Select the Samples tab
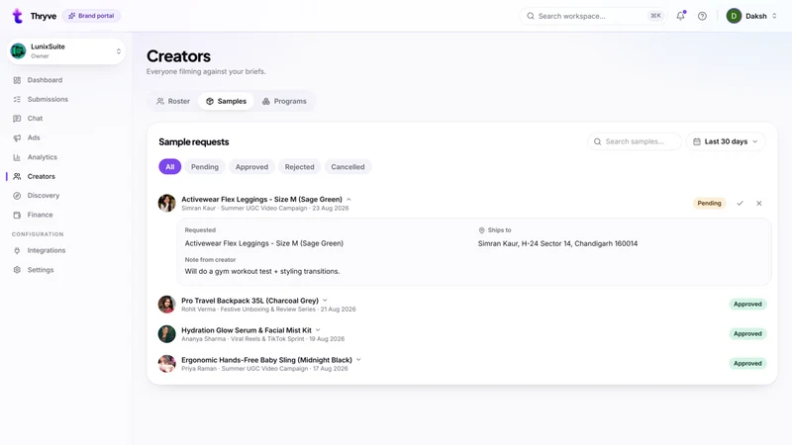 226,102
